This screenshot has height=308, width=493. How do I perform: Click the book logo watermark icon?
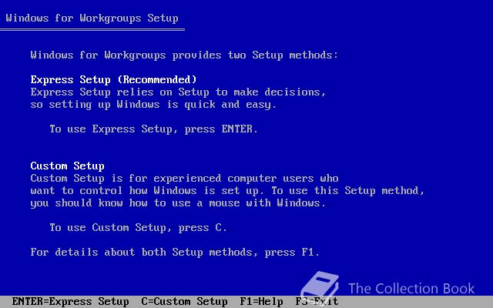coord(320,286)
